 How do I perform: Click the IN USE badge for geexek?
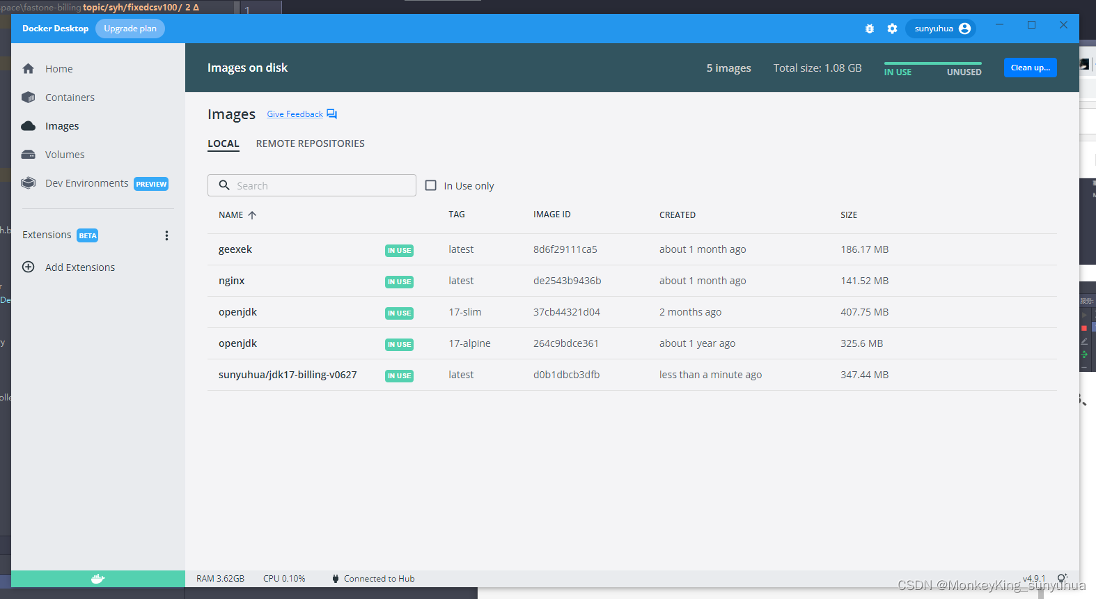coord(400,250)
